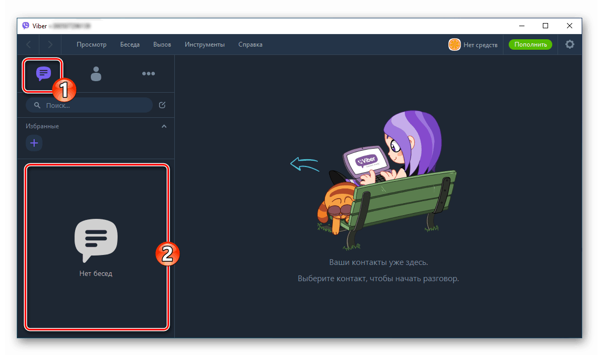Click the Избранные section header
Image resolution: width=599 pixels, height=355 pixels.
click(43, 126)
